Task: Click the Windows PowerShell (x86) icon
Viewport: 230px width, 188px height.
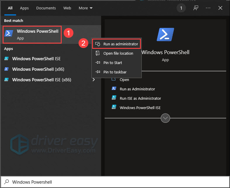Action: click(x=6, y=69)
